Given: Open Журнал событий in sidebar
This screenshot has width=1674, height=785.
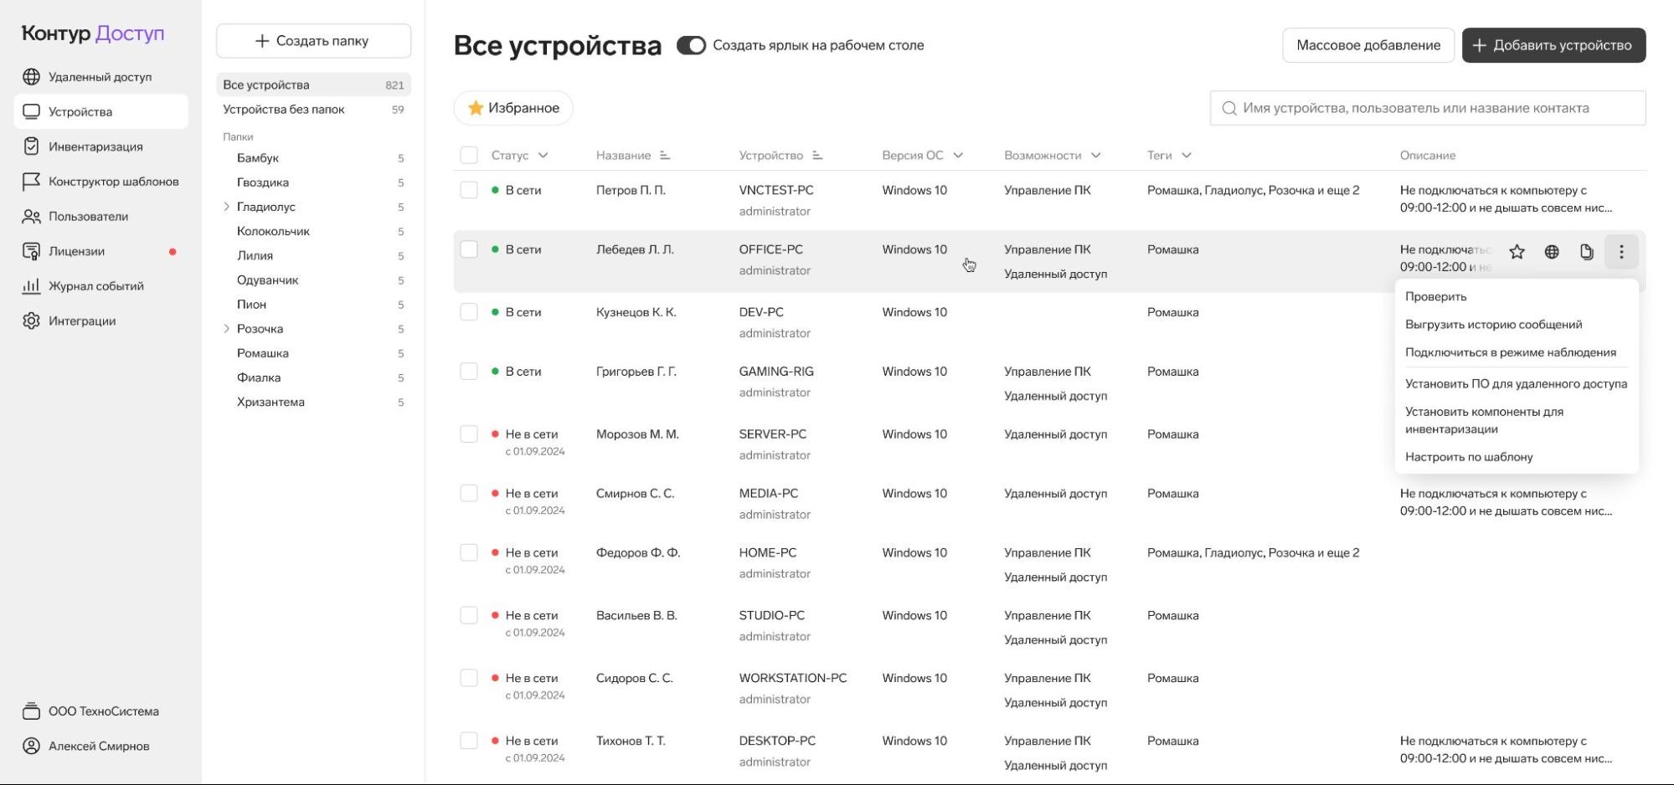Looking at the screenshot, I should tap(95, 286).
